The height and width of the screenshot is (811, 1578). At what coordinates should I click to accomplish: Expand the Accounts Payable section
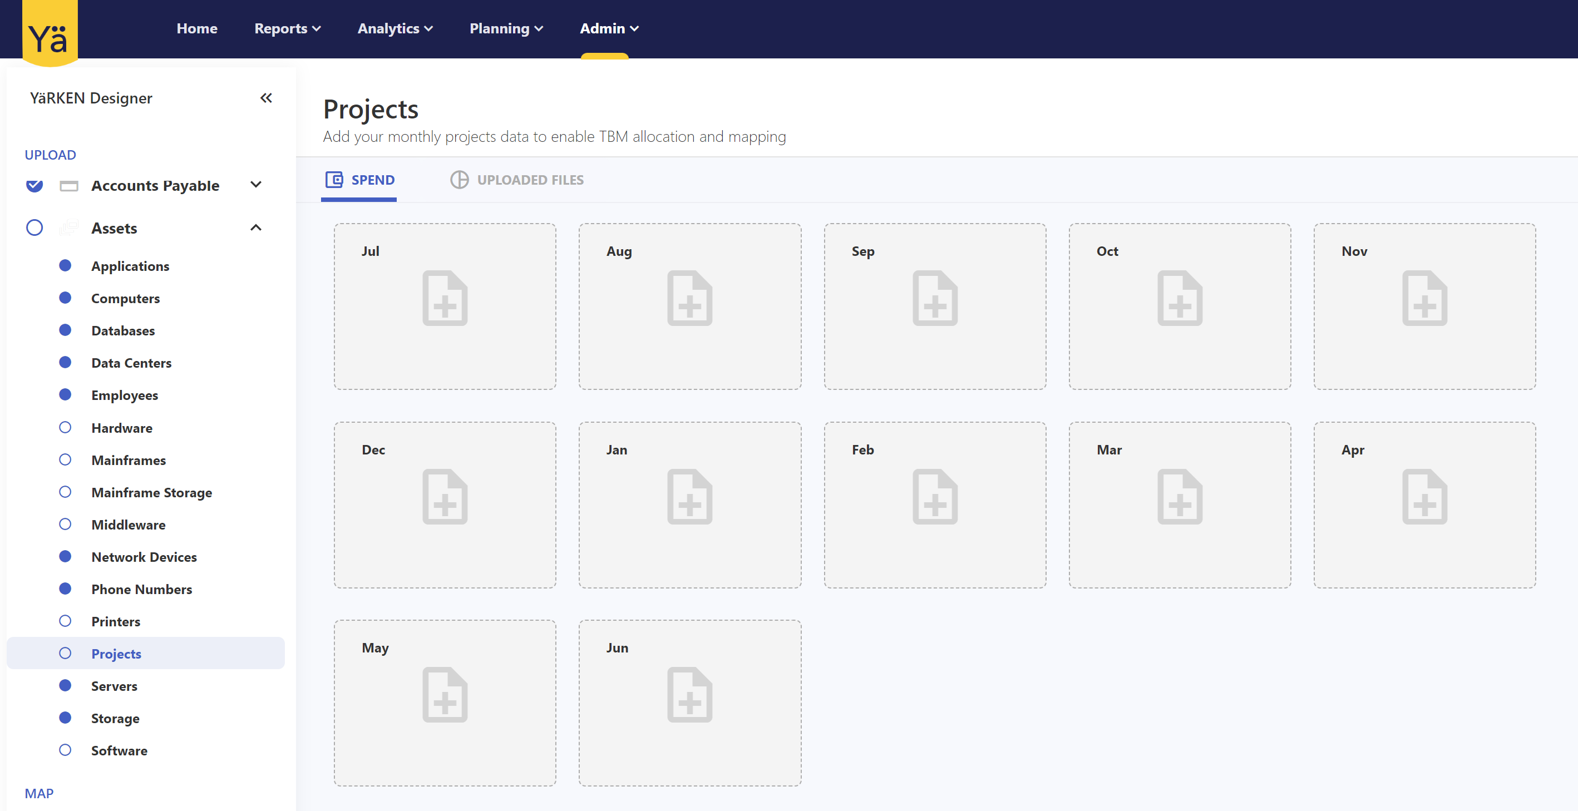256,184
